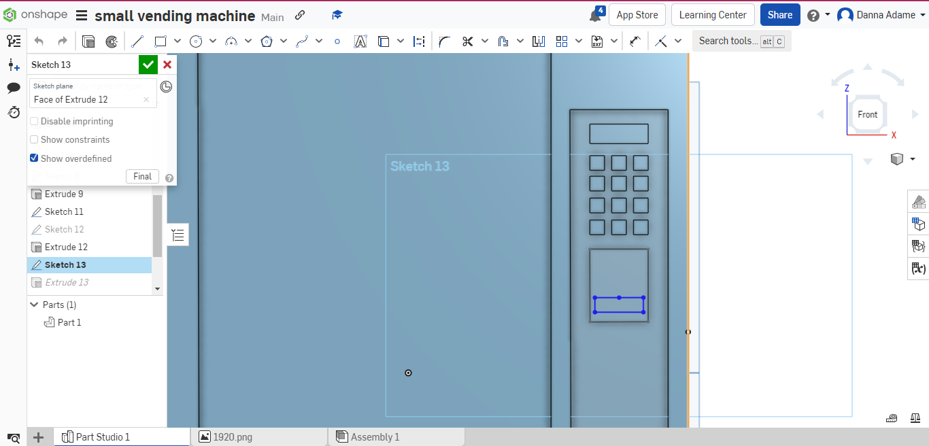Screen dimensions: 929x446
Task: Select Extrude 12 in the feature tree
Action: click(x=65, y=247)
